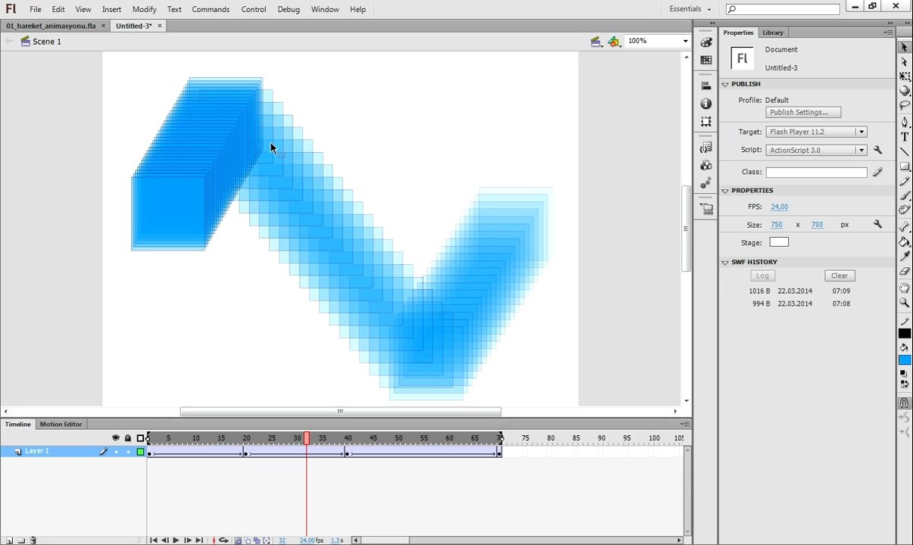Select the Pencil tool
Screen dimensions: 913x545
904,181
